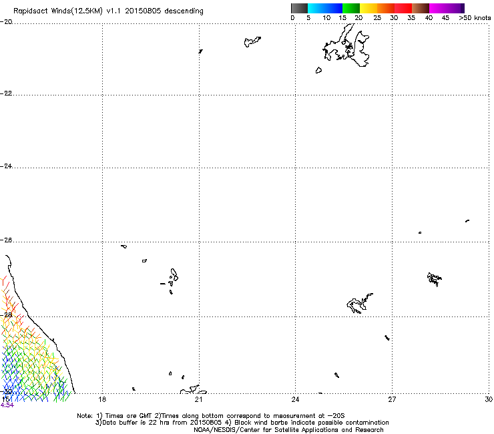Click the '10' legend label

pos(326,18)
